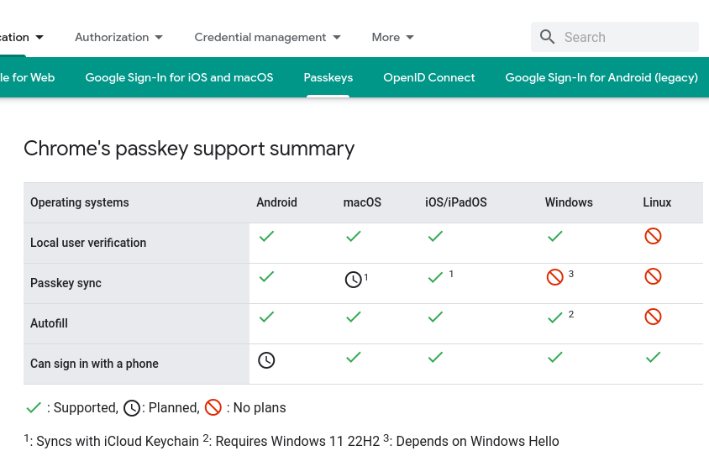
Task: Click the Can sign in with a phone label
Action: 94,364
